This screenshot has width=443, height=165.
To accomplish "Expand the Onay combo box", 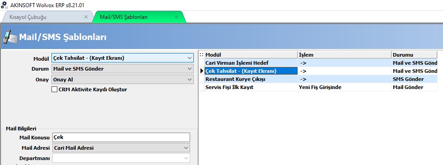I will click(x=189, y=80).
